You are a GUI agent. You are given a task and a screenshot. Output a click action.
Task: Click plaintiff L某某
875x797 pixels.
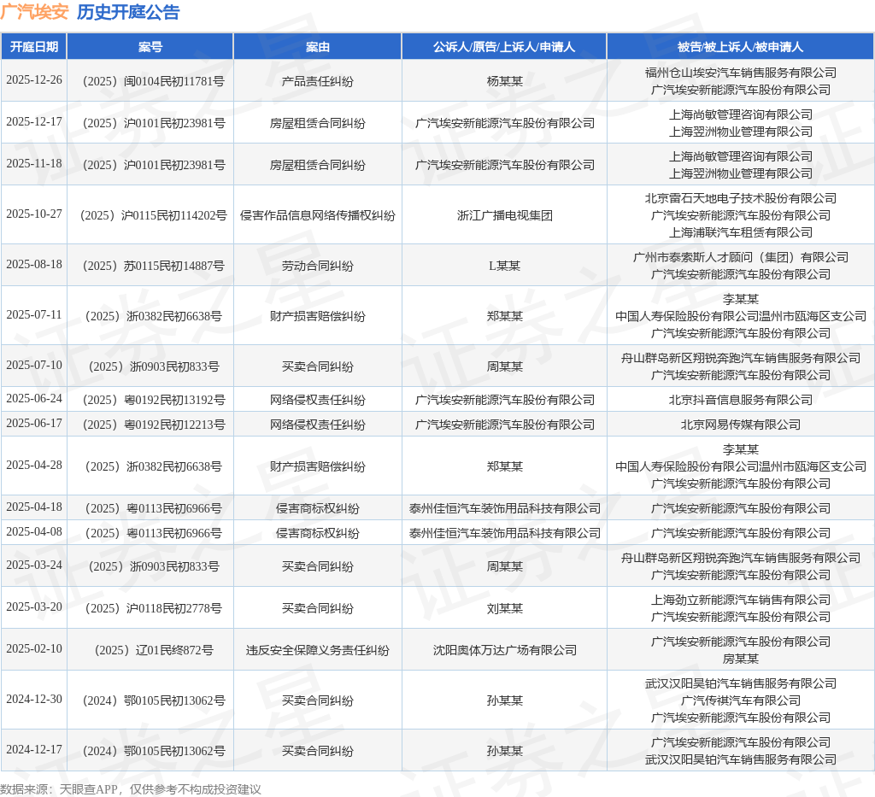pos(504,266)
